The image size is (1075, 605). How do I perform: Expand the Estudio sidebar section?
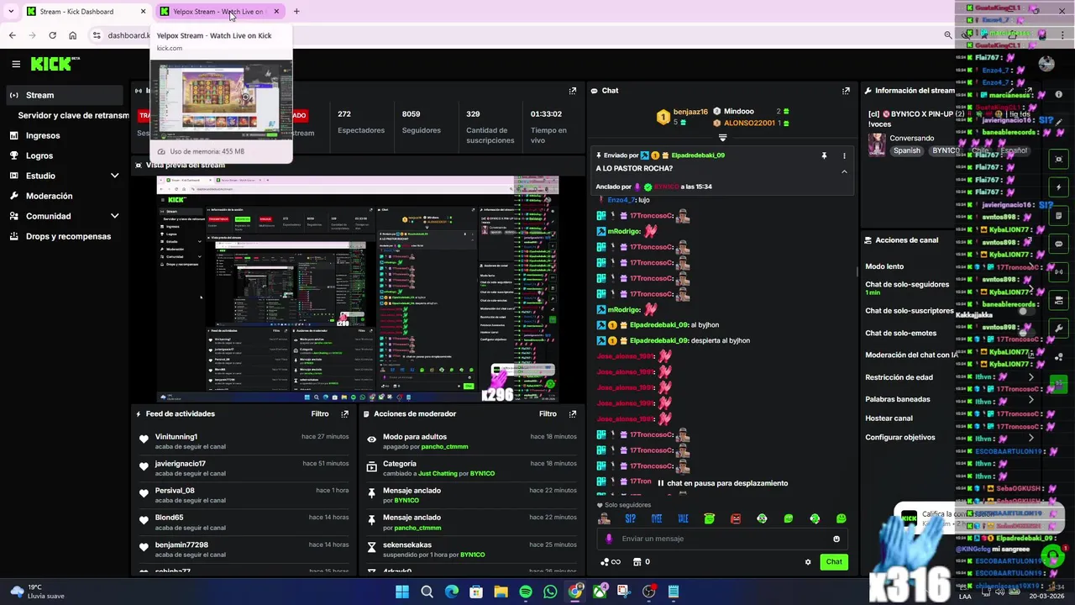pyautogui.click(x=114, y=176)
